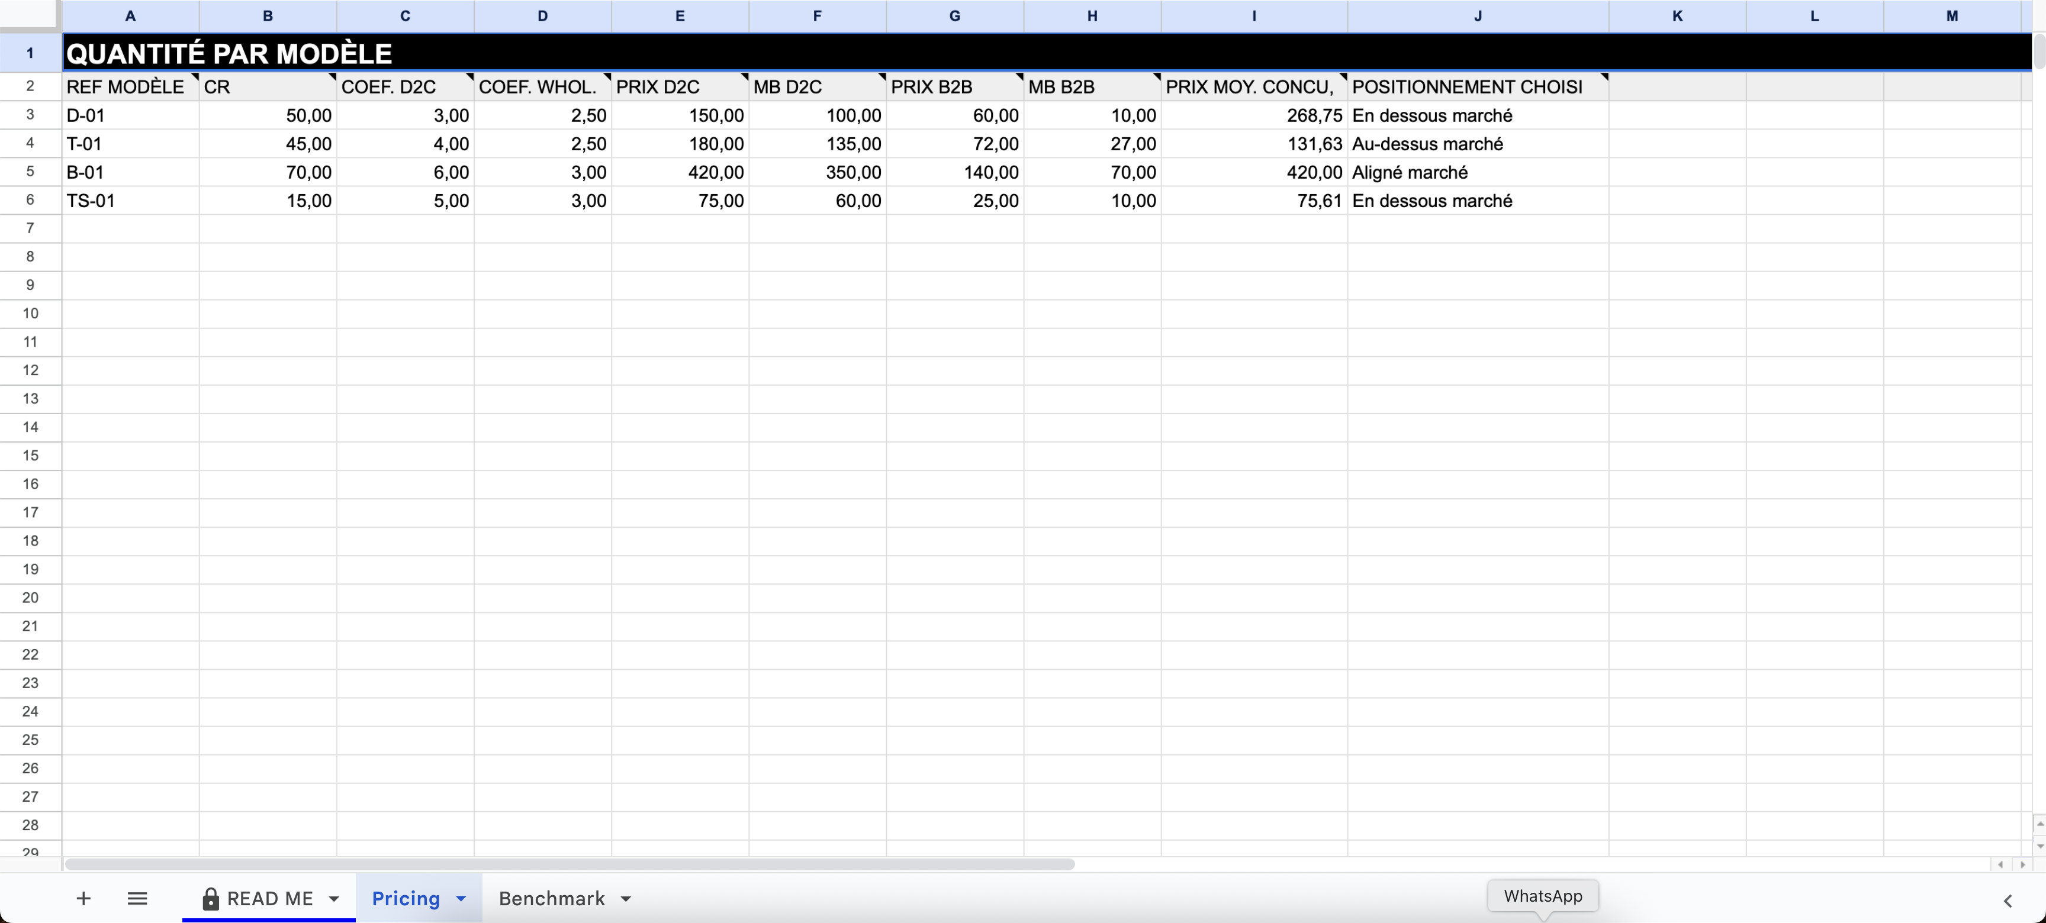Select the row 3 header

pos(30,115)
